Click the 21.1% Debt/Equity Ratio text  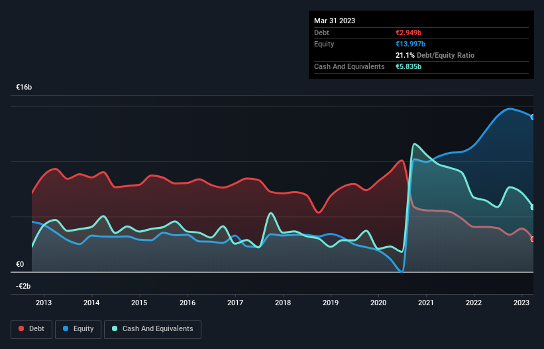tap(435, 55)
